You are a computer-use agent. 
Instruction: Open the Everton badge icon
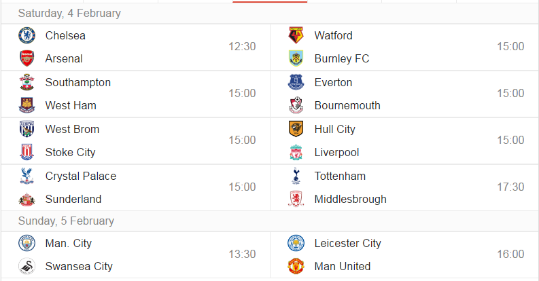pos(296,82)
